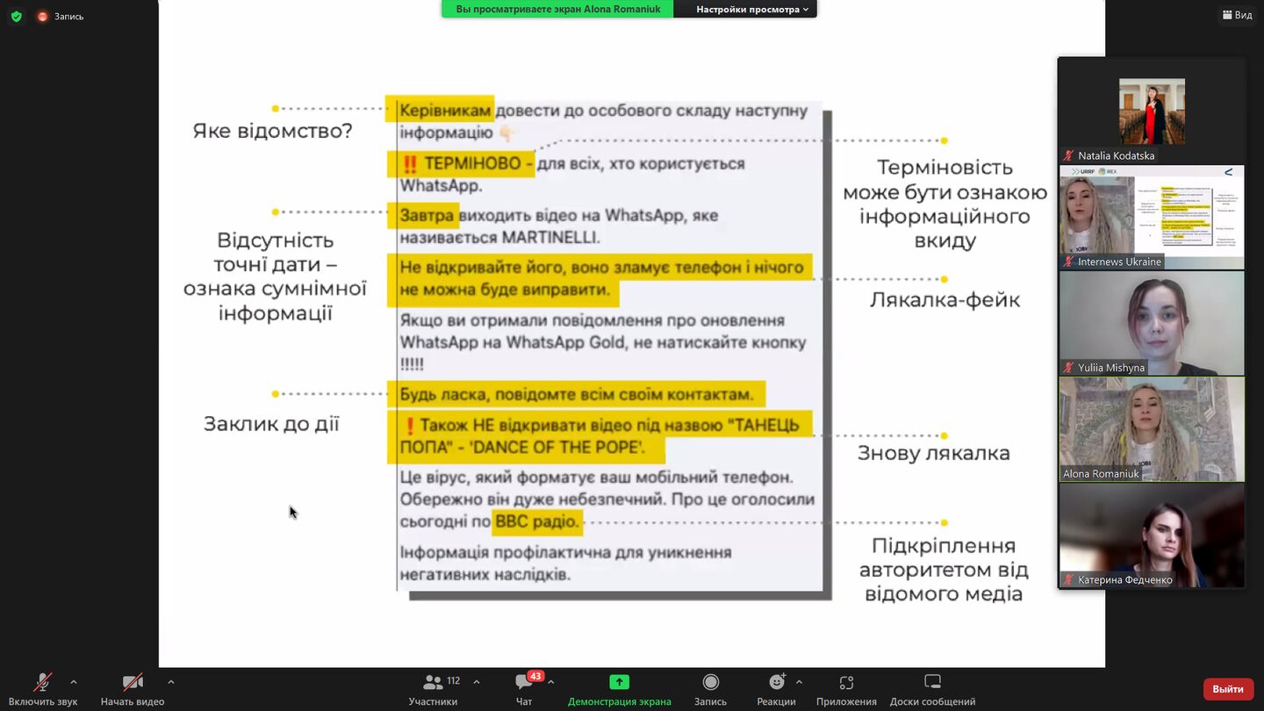Screen dimensions: 1264x711
Task: Click the label Заклик до дії
Action: point(271,424)
